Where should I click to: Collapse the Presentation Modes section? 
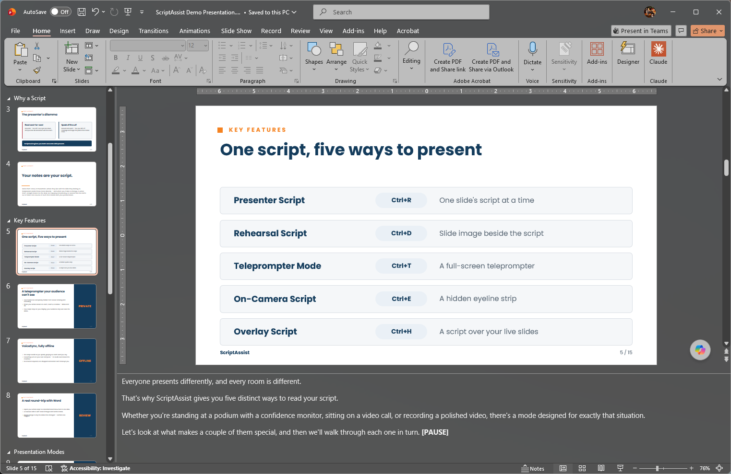coord(9,452)
